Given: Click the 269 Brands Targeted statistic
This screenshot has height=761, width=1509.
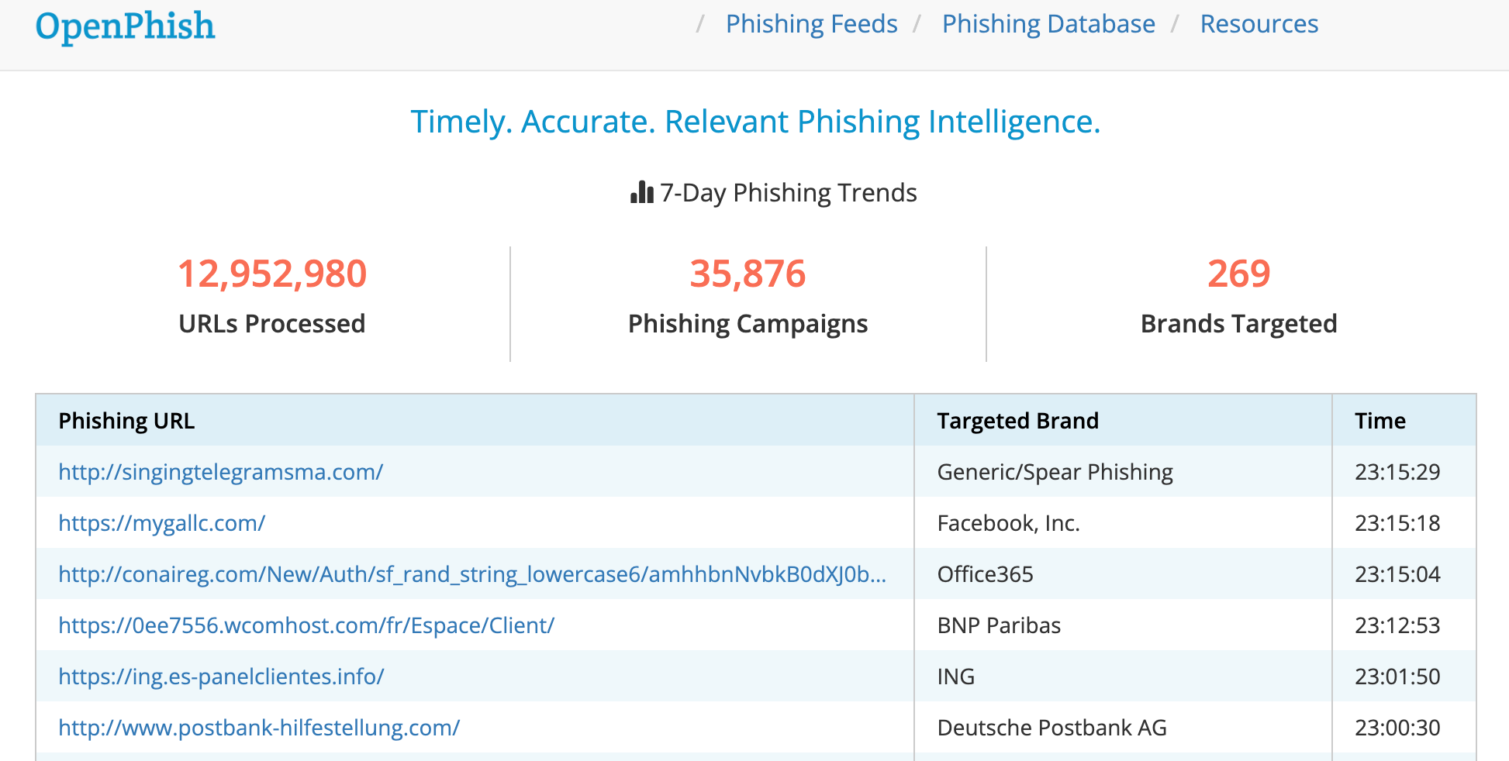Looking at the screenshot, I should click(x=1238, y=274).
